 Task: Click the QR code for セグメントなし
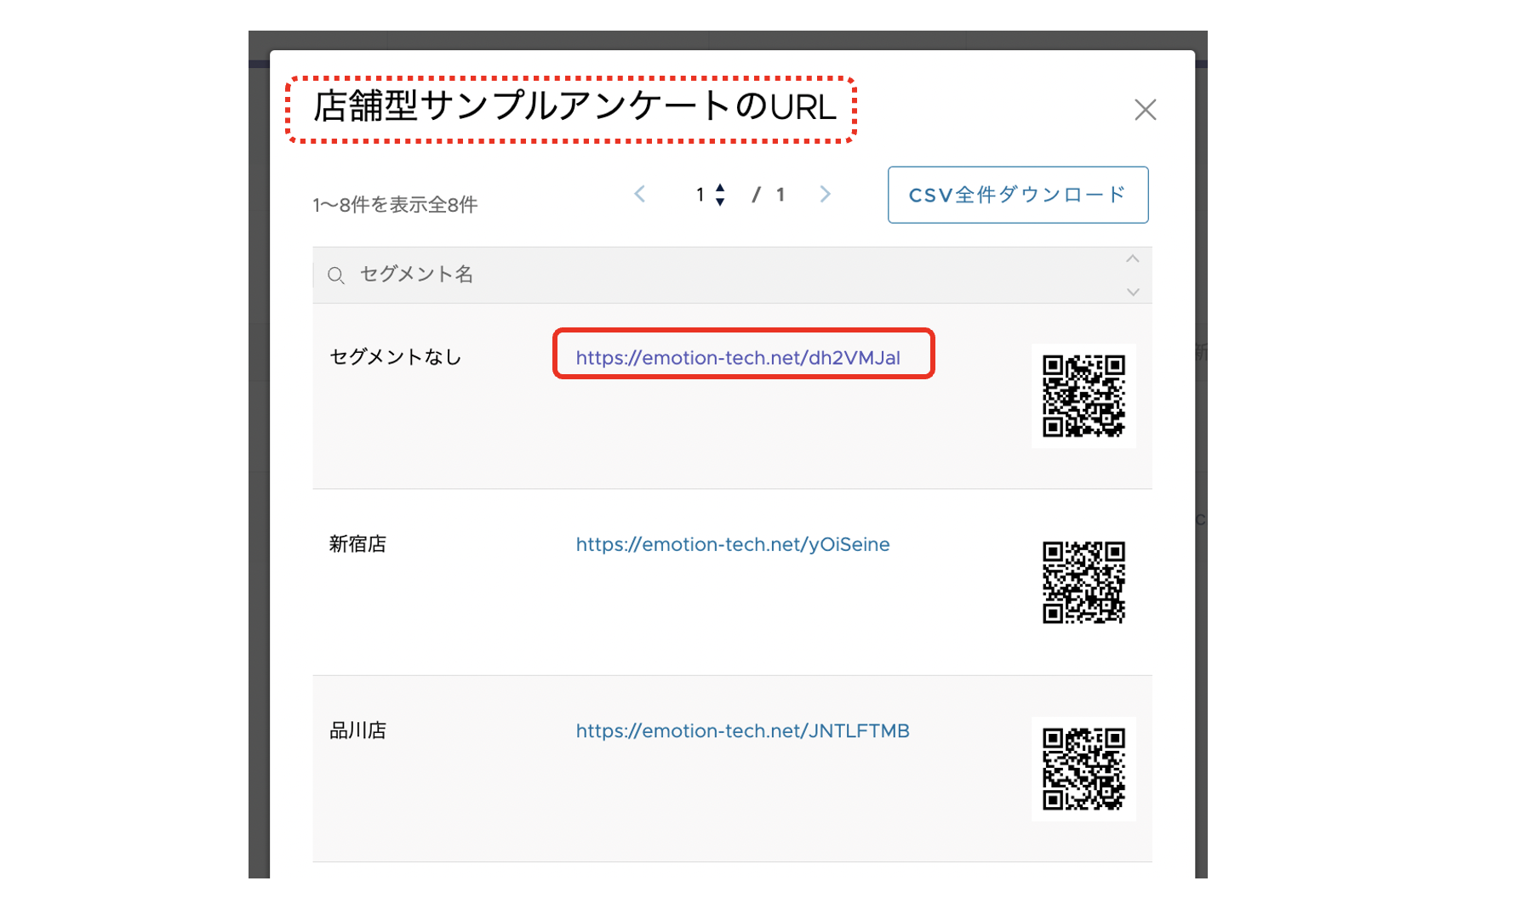[x=1083, y=396]
